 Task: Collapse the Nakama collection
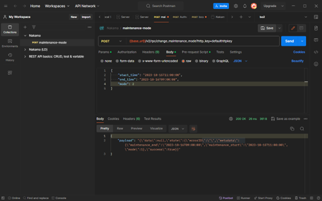[x=25, y=35]
